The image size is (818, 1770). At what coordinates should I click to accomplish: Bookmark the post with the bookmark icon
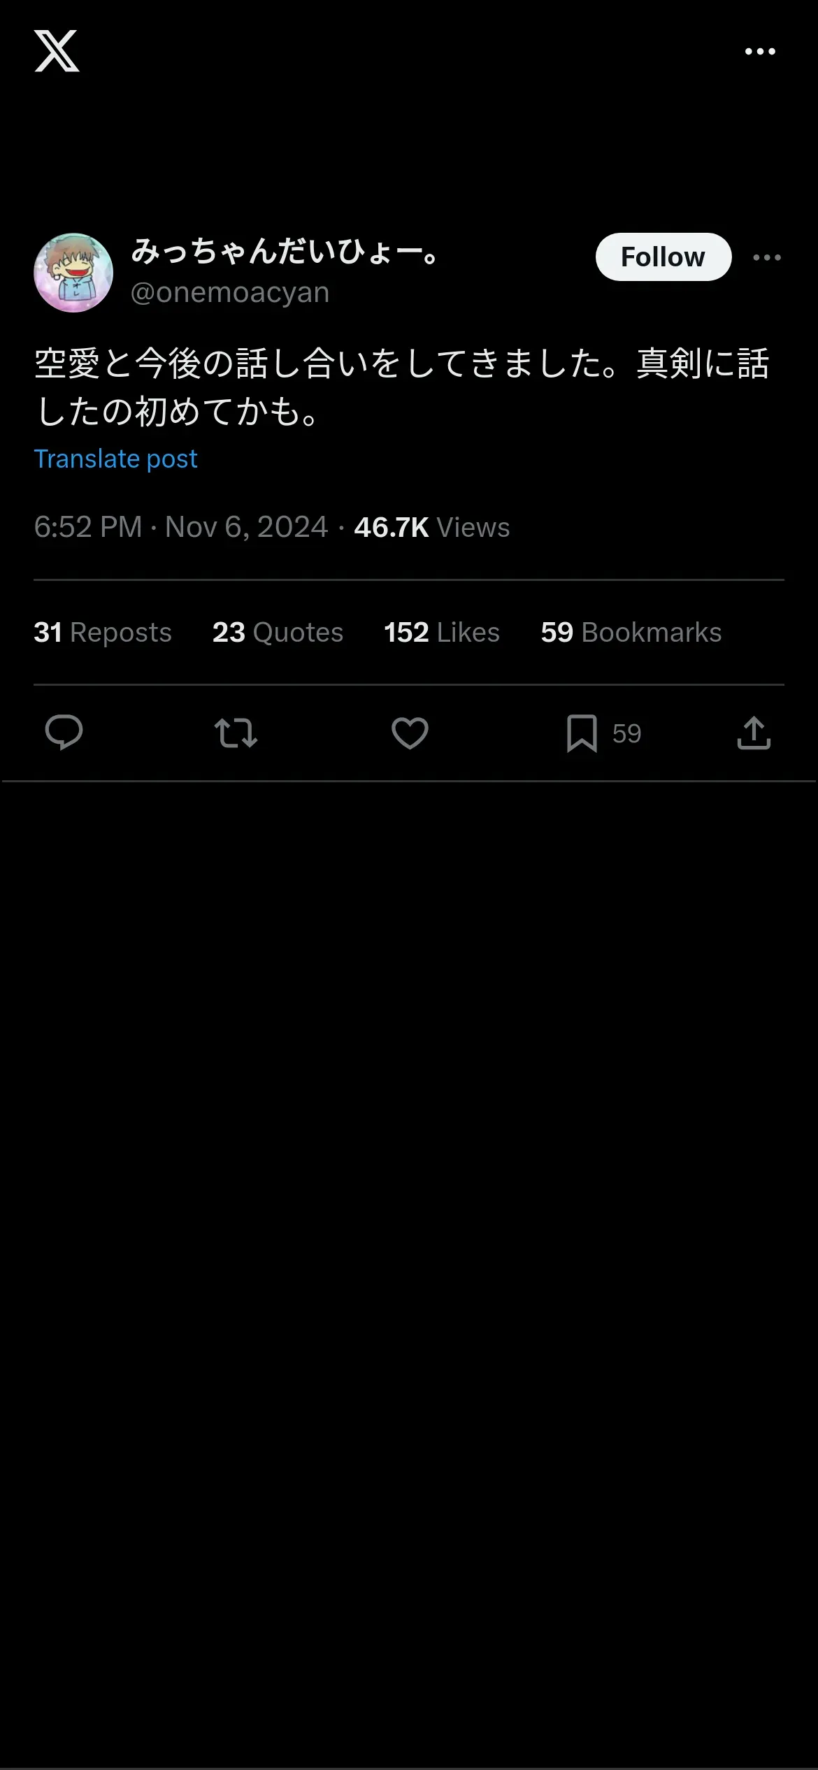coord(582,733)
